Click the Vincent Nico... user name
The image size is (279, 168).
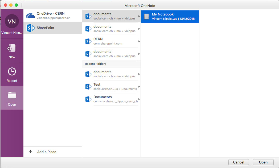pyautogui.click(x=12, y=33)
